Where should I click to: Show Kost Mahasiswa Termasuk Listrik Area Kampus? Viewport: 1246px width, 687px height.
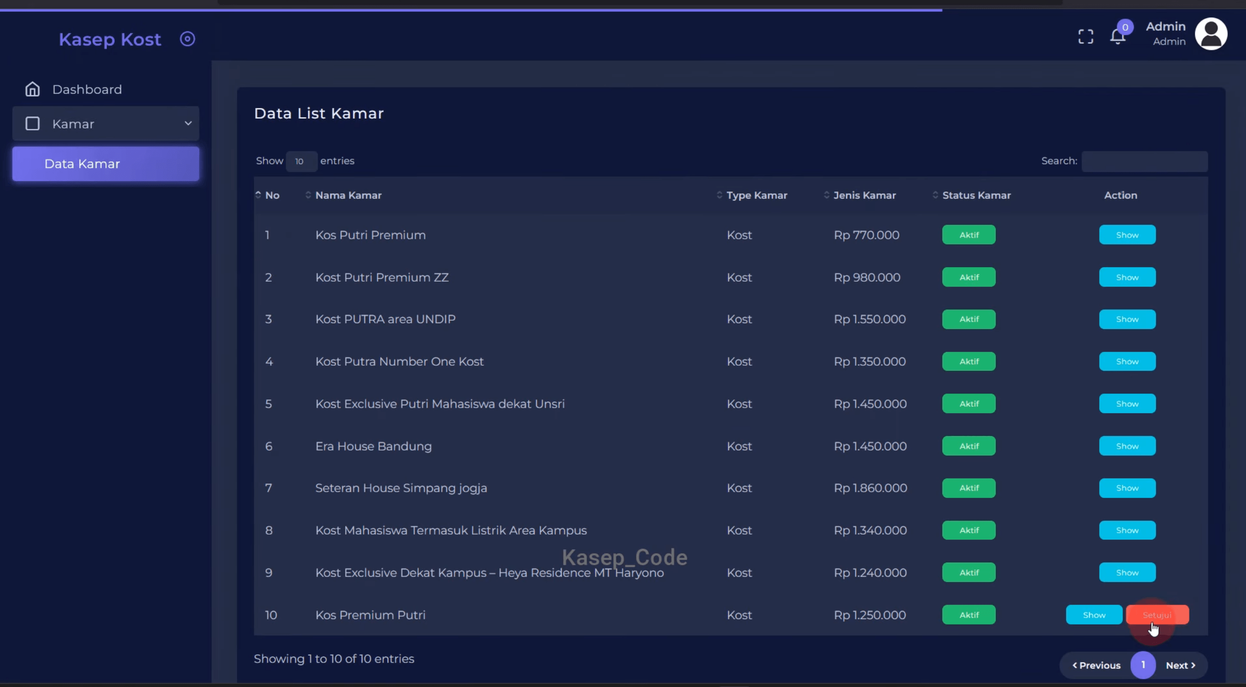1127,530
